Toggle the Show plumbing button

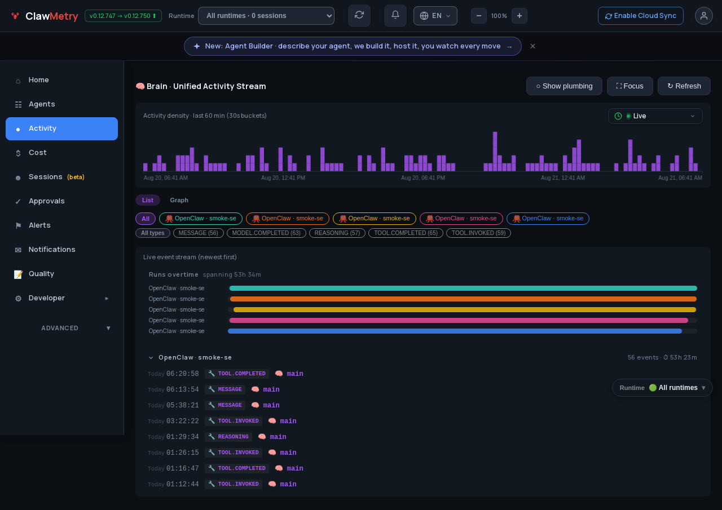coord(564,86)
